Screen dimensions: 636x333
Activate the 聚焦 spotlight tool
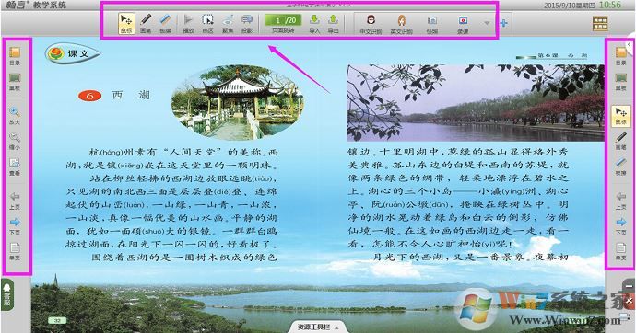click(228, 23)
